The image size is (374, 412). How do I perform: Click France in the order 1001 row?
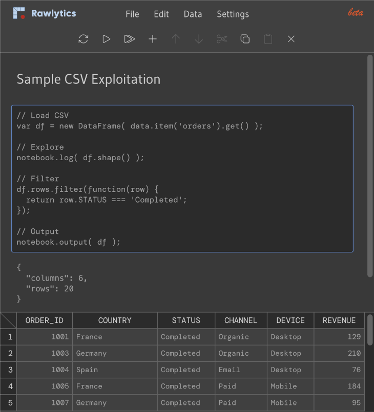click(115, 337)
